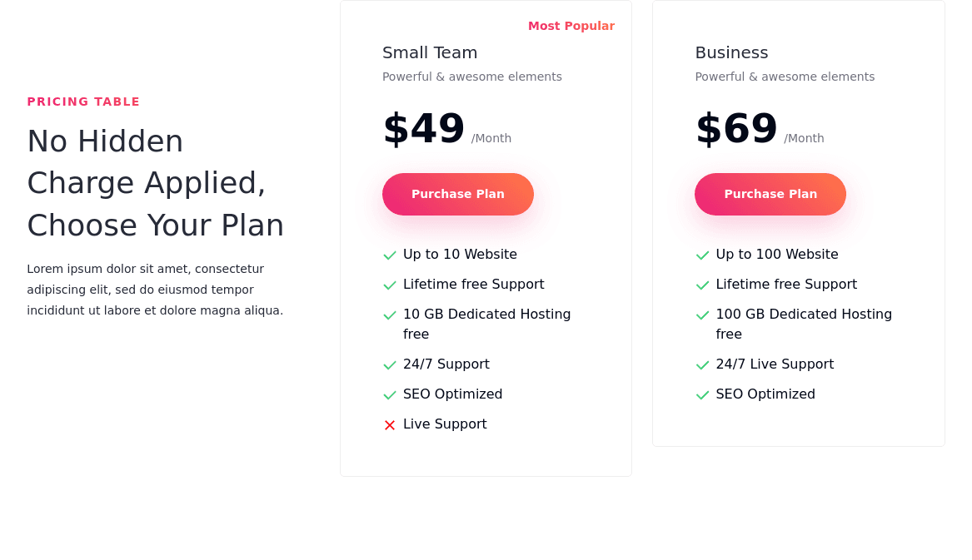Click Purchase Plan button for Small Team
972x560 pixels.
[x=457, y=194]
